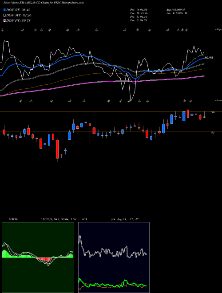Click the '<Tops' marker label
222x293 pixels.
click(x=218, y=30)
